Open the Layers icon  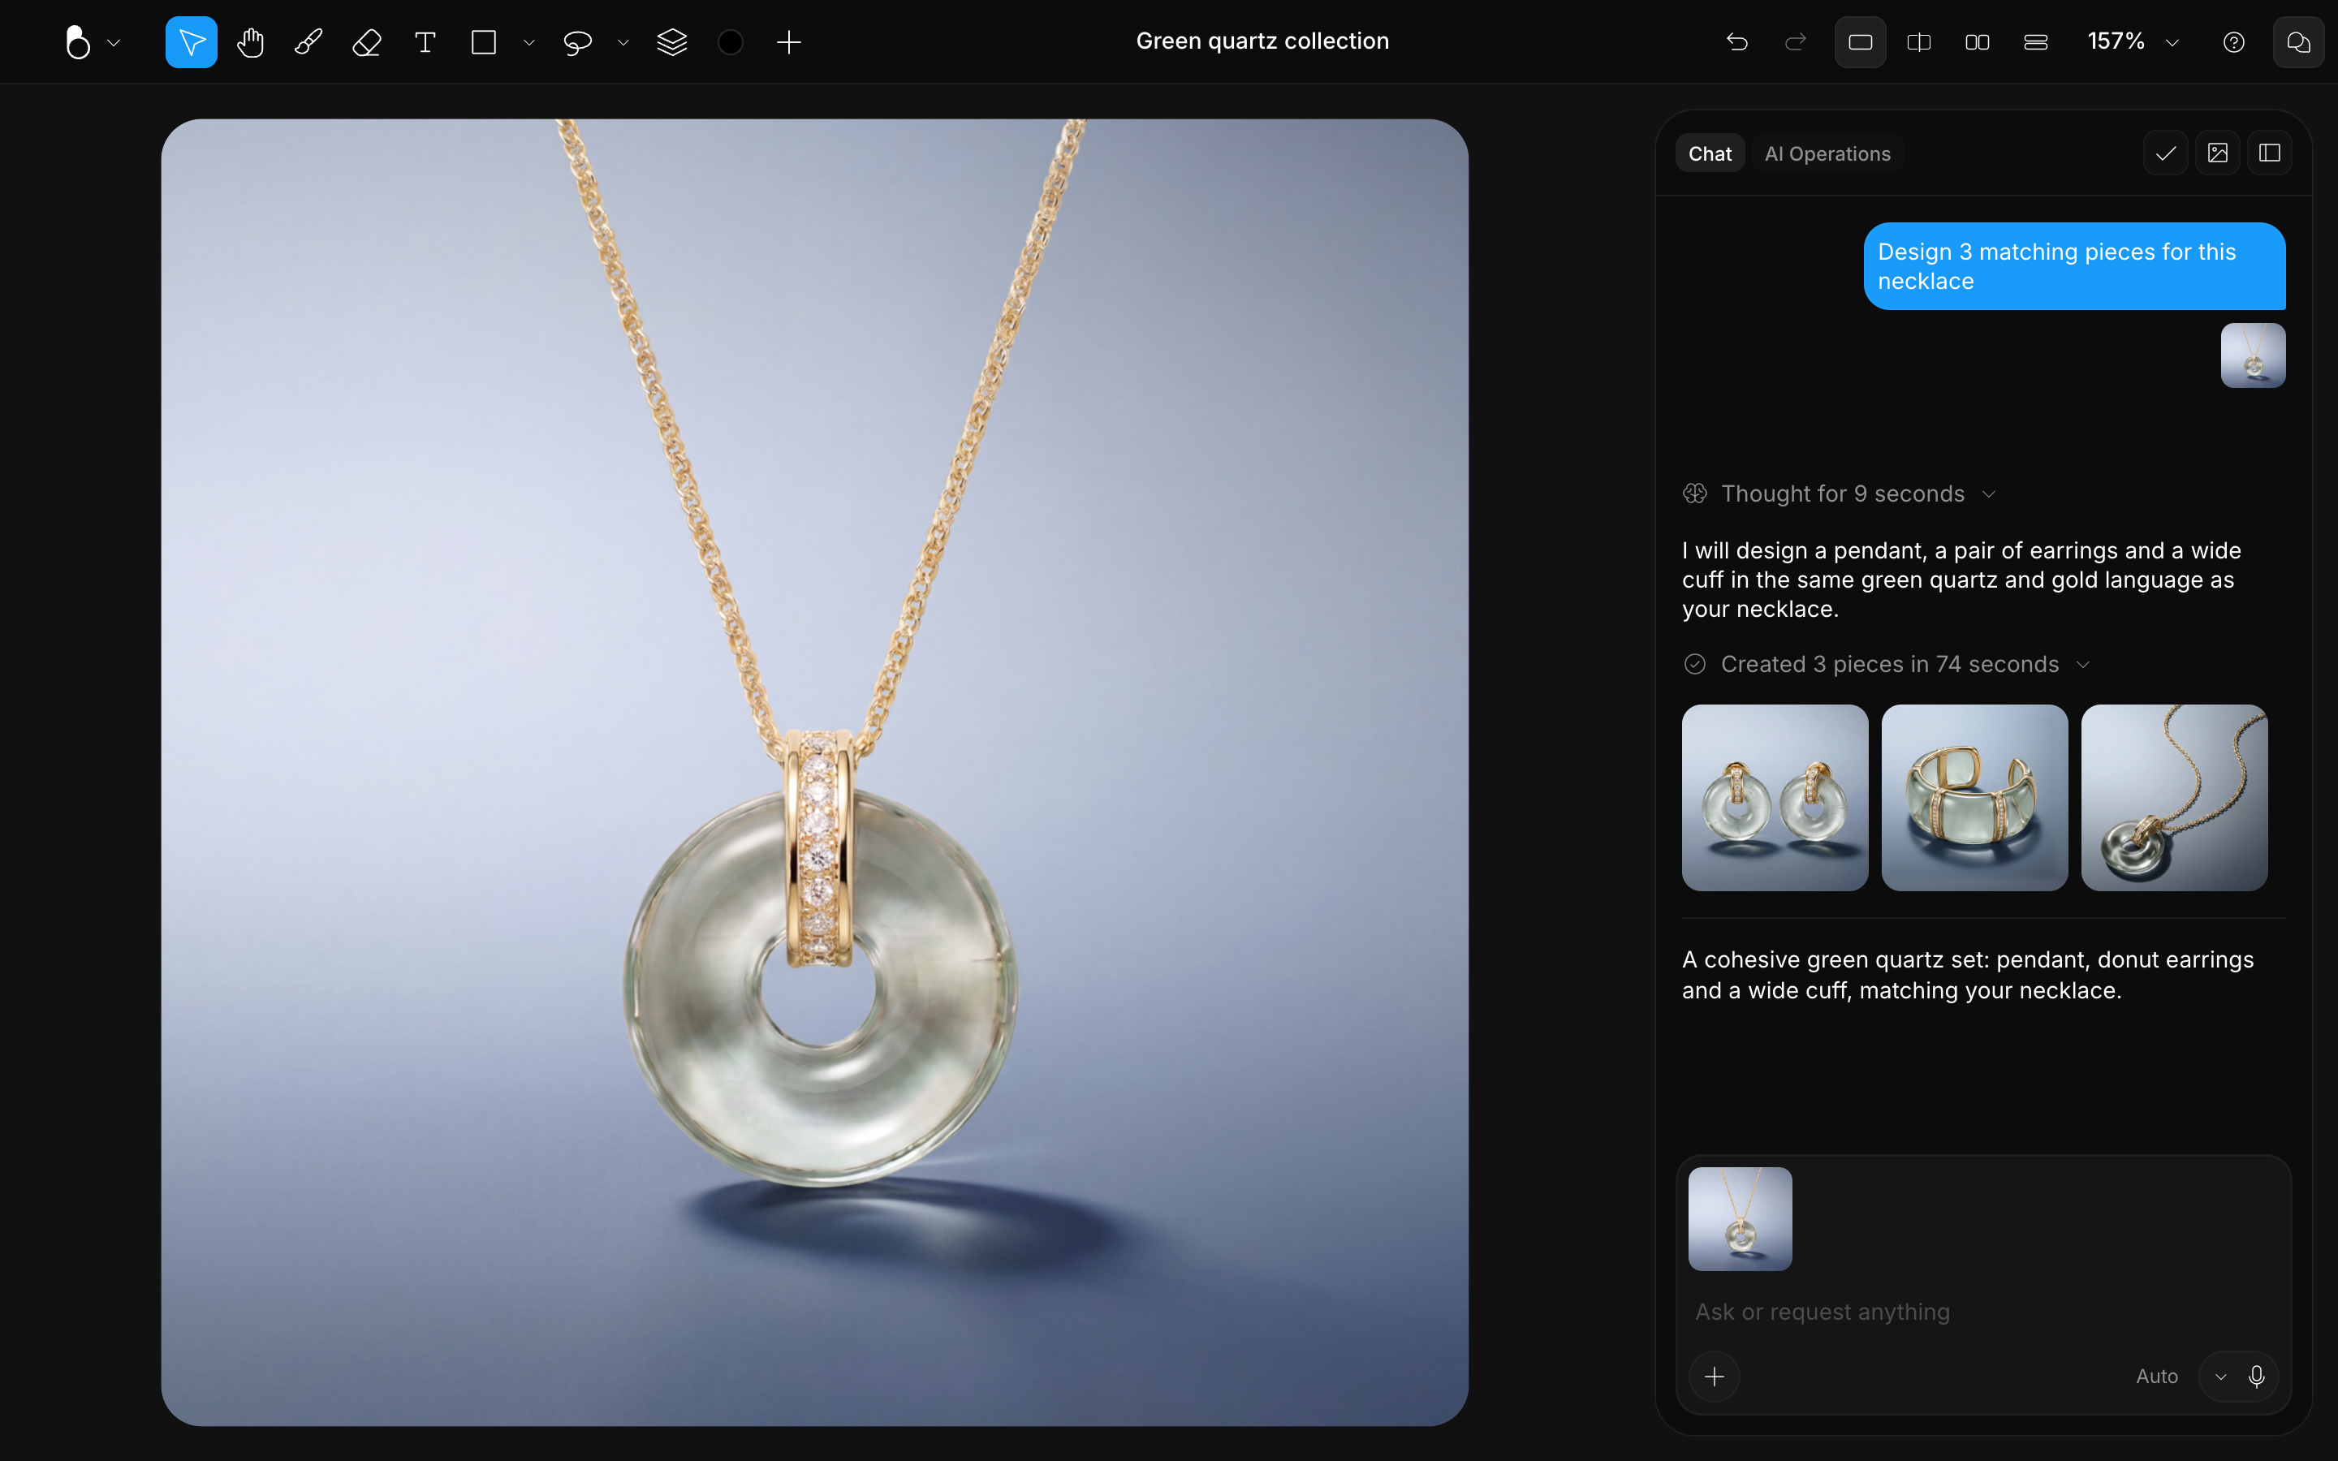coord(672,41)
